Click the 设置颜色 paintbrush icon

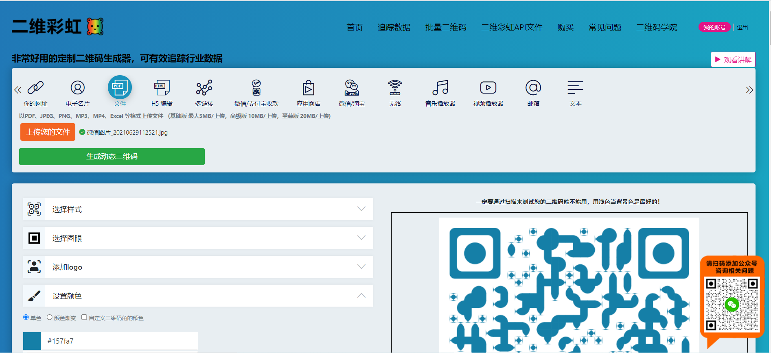[x=34, y=296]
